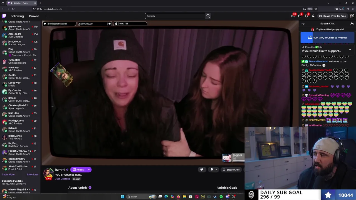Open Firefox extensions icon
Image resolution: width=356 pixels, height=200 pixels.
[x=348, y=9]
